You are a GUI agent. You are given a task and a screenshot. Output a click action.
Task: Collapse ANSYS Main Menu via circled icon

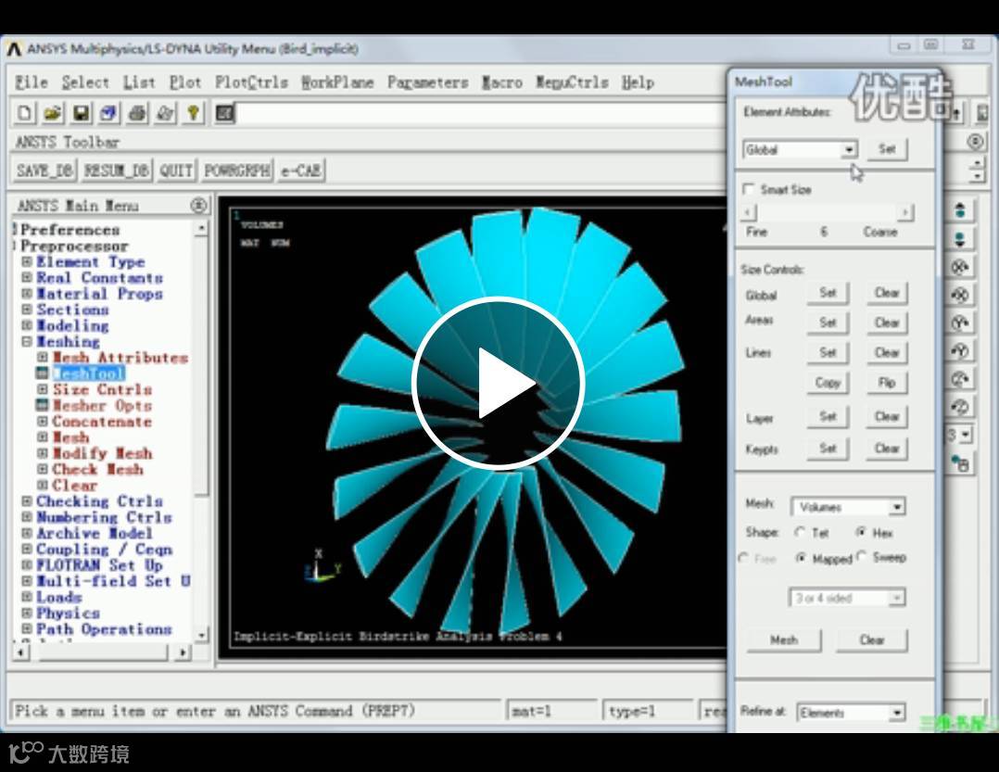(198, 205)
